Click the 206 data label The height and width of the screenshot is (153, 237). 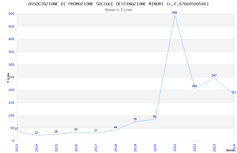(x=194, y=86)
